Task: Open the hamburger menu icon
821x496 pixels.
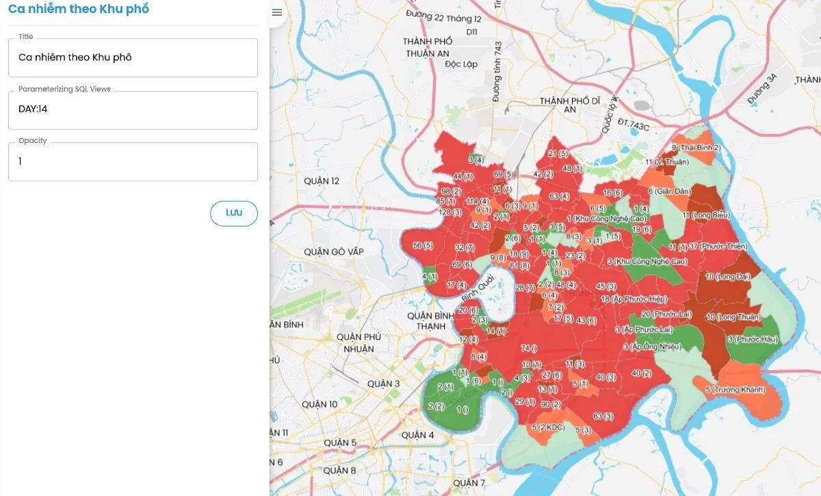Action: point(276,12)
